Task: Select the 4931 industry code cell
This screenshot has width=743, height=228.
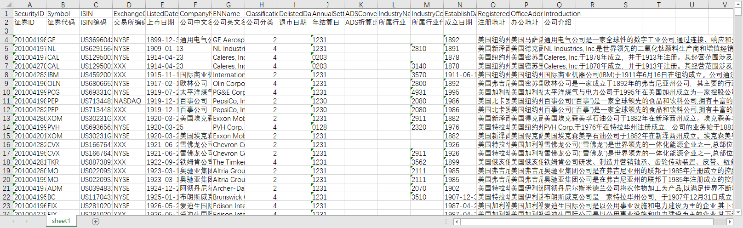Action: (x=427, y=92)
